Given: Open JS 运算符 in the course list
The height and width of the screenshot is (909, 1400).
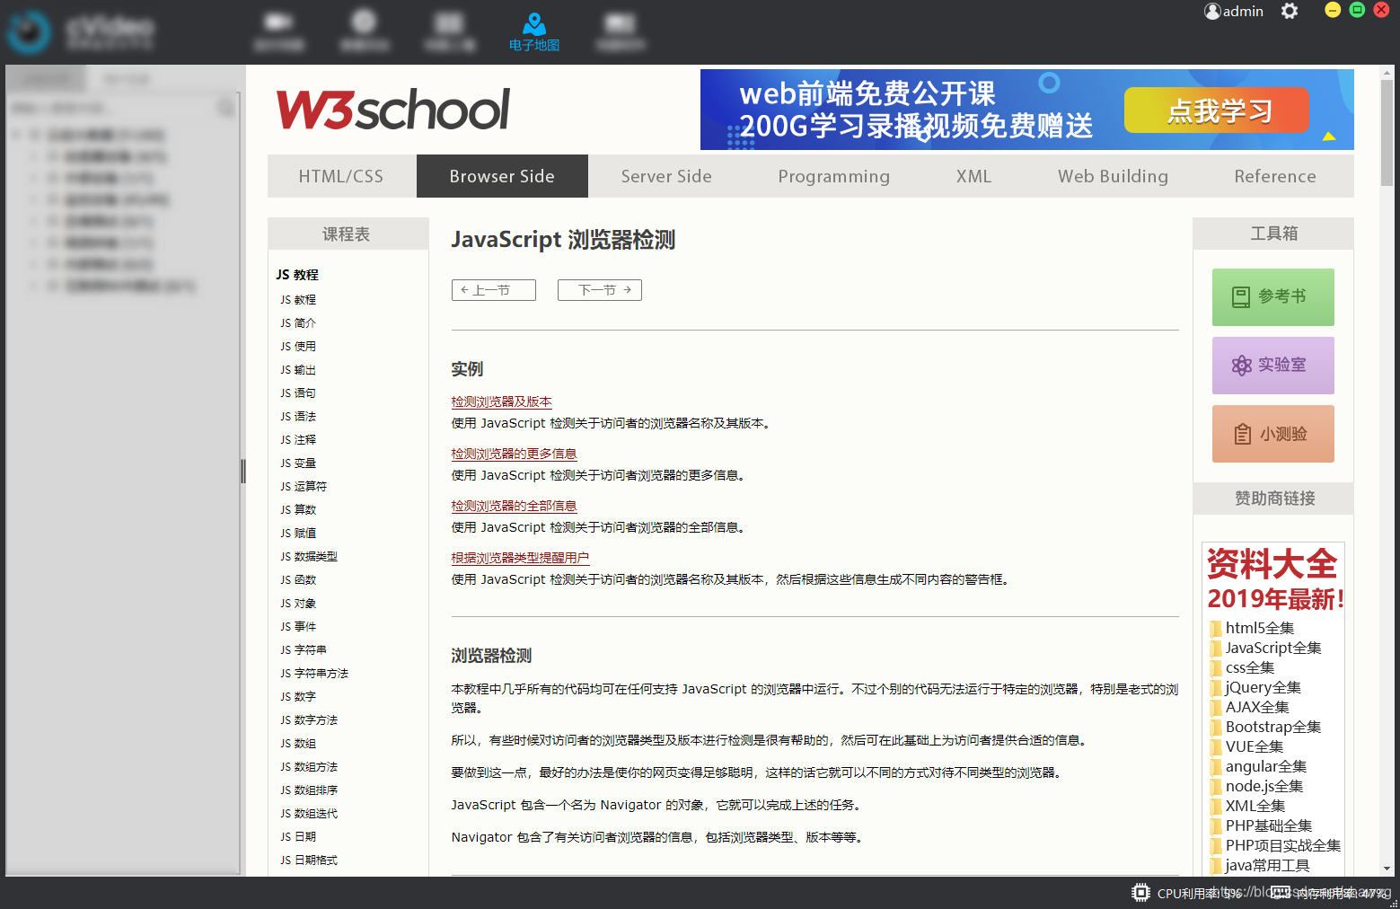Looking at the screenshot, I should pyautogui.click(x=304, y=486).
